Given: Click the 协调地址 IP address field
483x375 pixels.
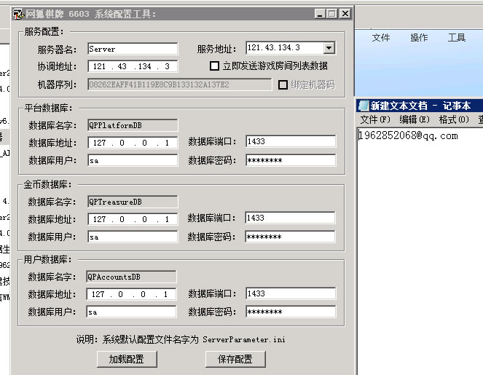Looking at the screenshot, I should [132, 66].
